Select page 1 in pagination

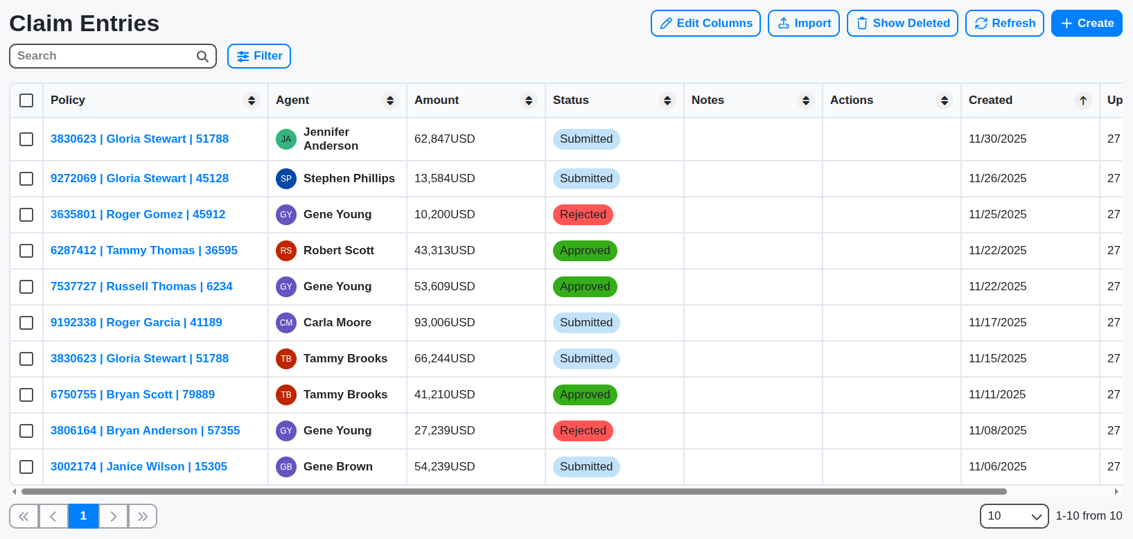pyautogui.click(x=83, y=516)
